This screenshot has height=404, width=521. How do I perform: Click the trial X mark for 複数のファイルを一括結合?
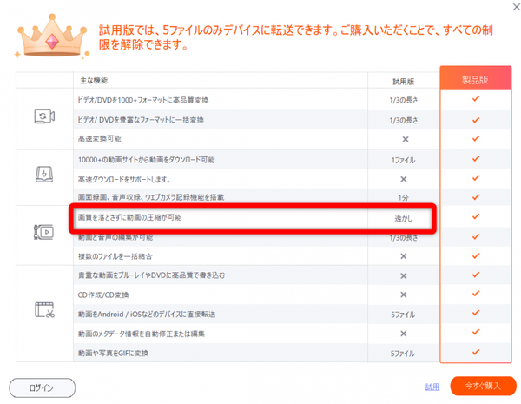(404, 256)
